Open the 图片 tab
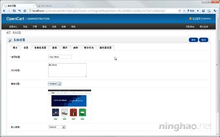The height and width of the screenshot is (137, 220). [65, 47]
